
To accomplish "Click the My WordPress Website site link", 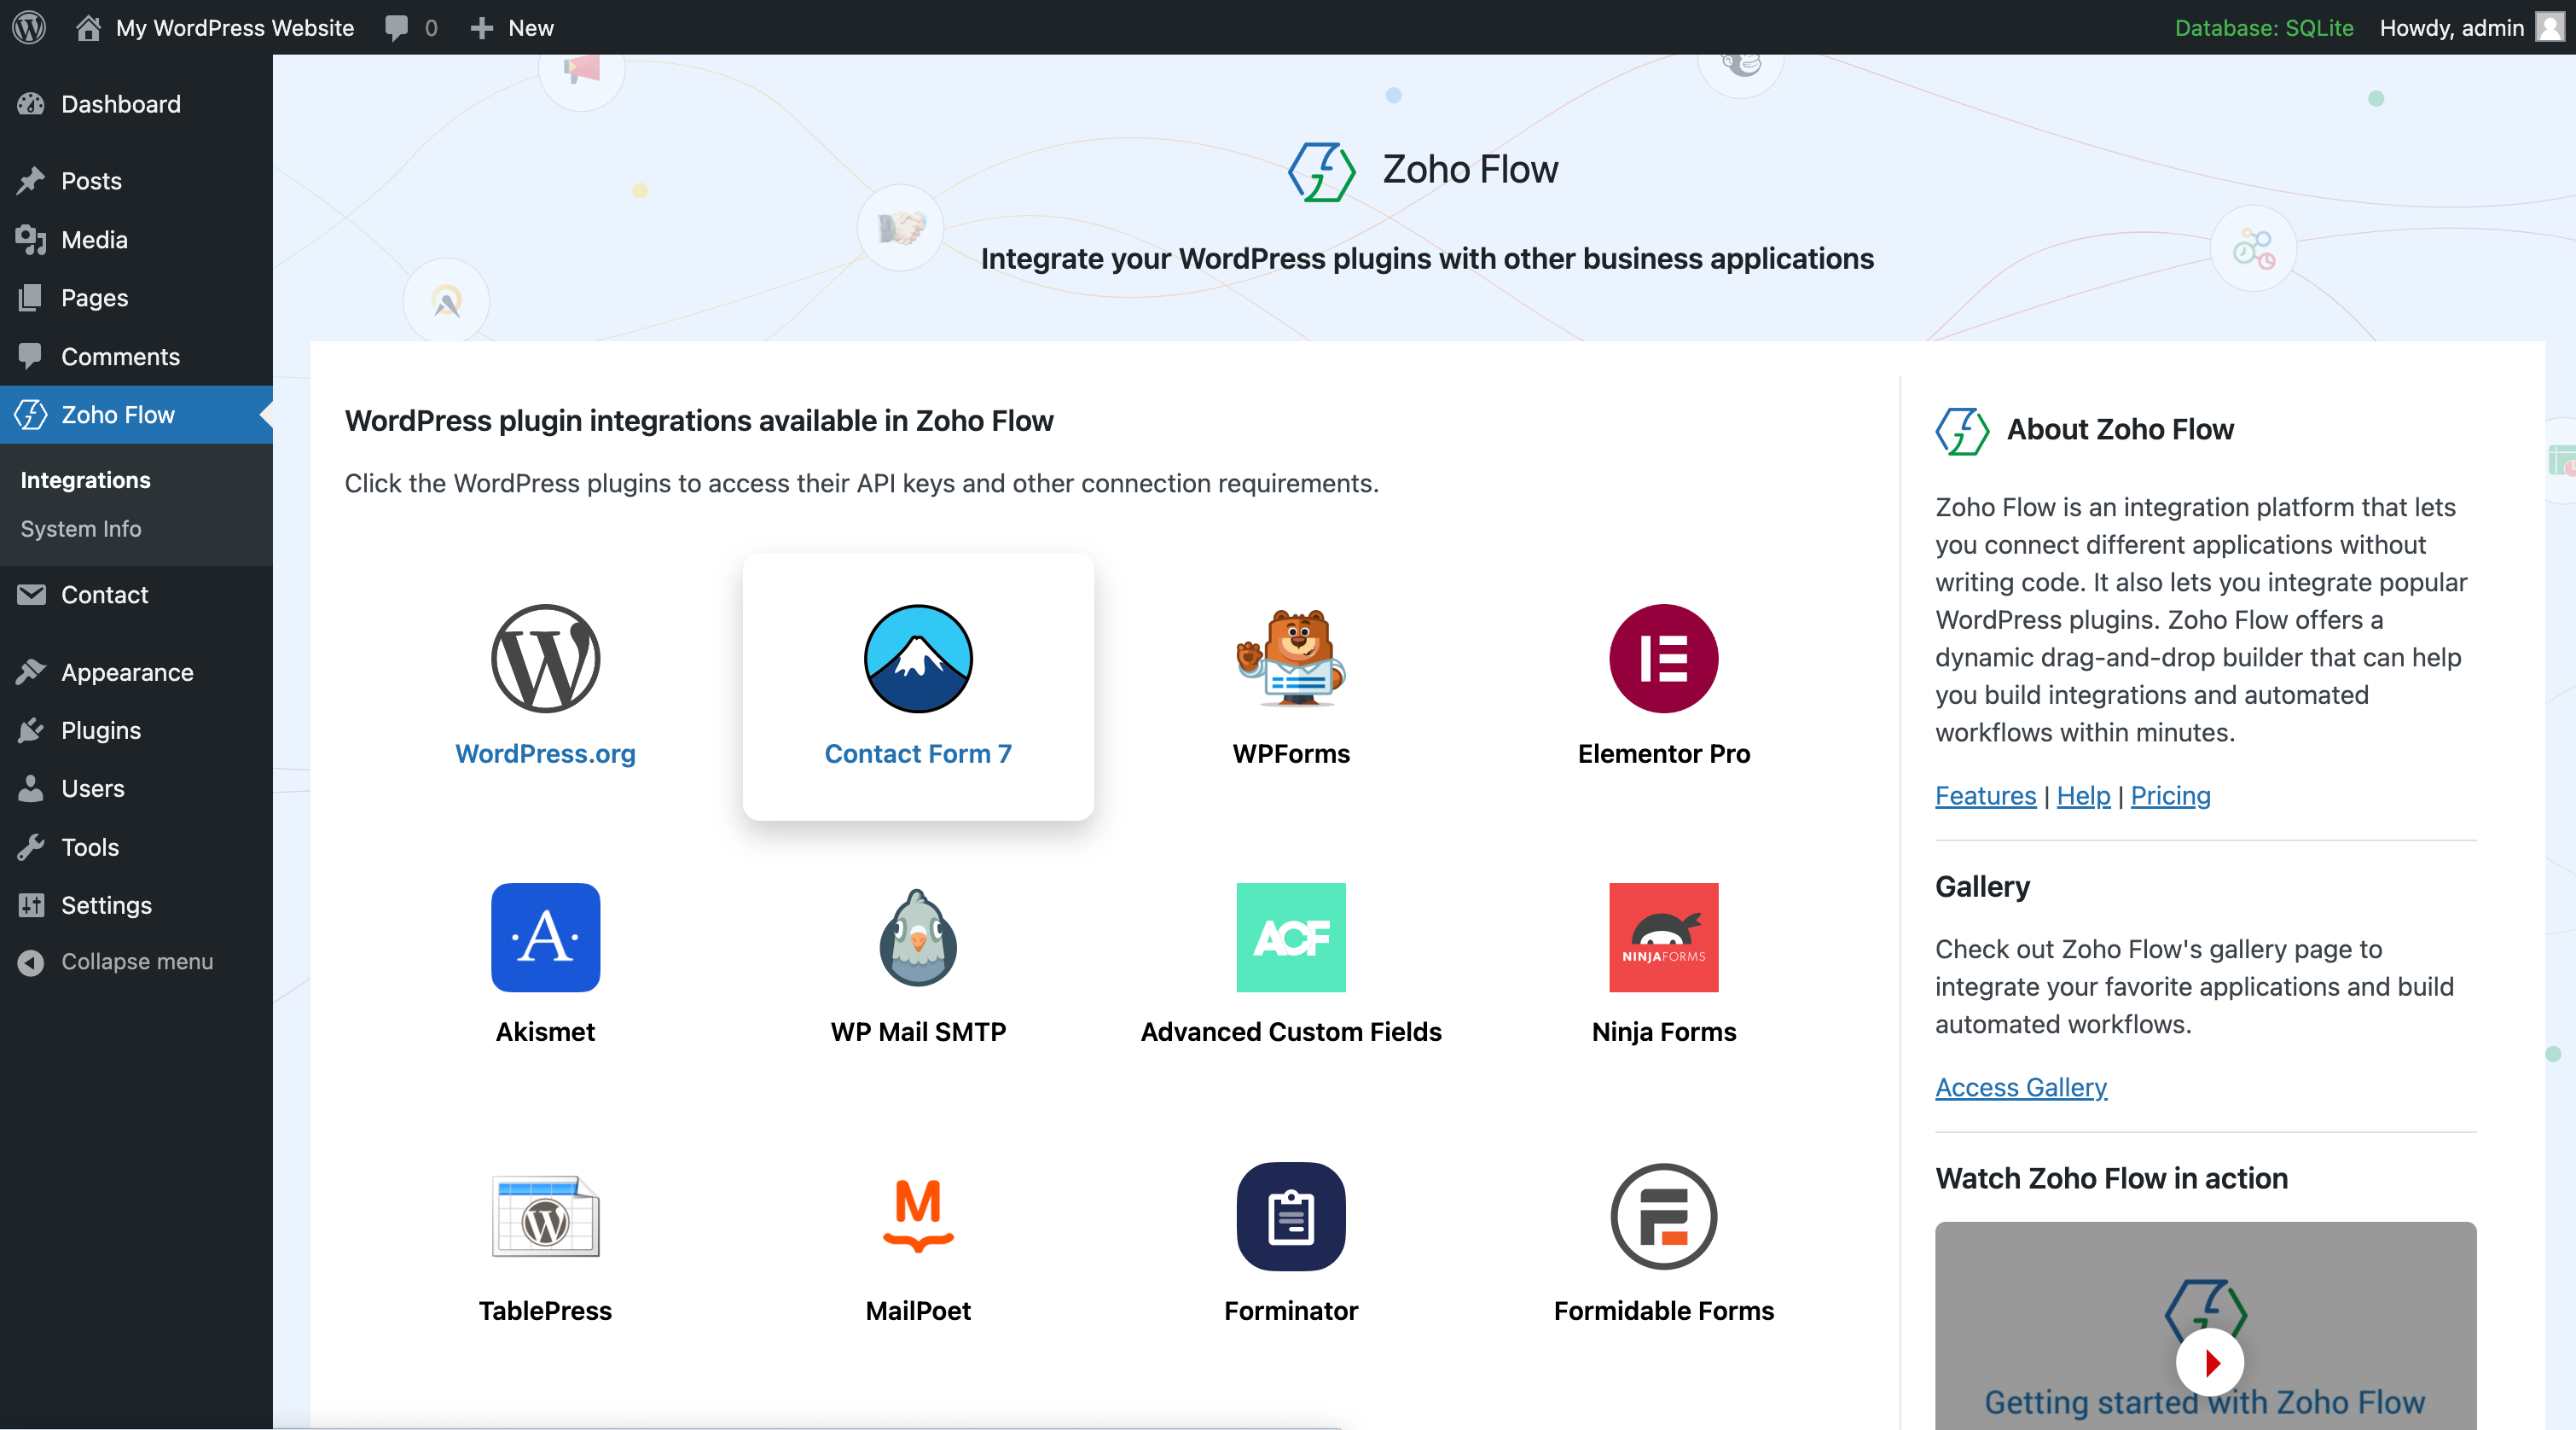I will [x=235, y=28].
